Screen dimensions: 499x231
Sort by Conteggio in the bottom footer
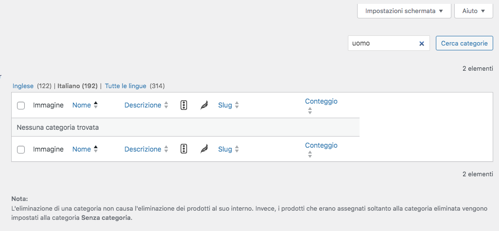[321, 145]
